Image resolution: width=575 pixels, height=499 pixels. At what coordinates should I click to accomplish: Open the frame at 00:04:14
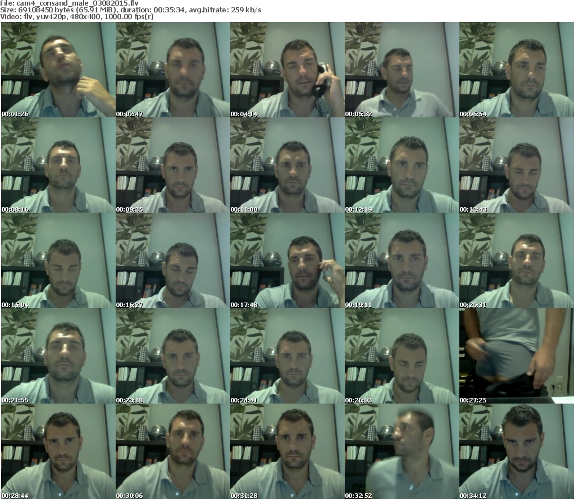[x=287, y=70]
